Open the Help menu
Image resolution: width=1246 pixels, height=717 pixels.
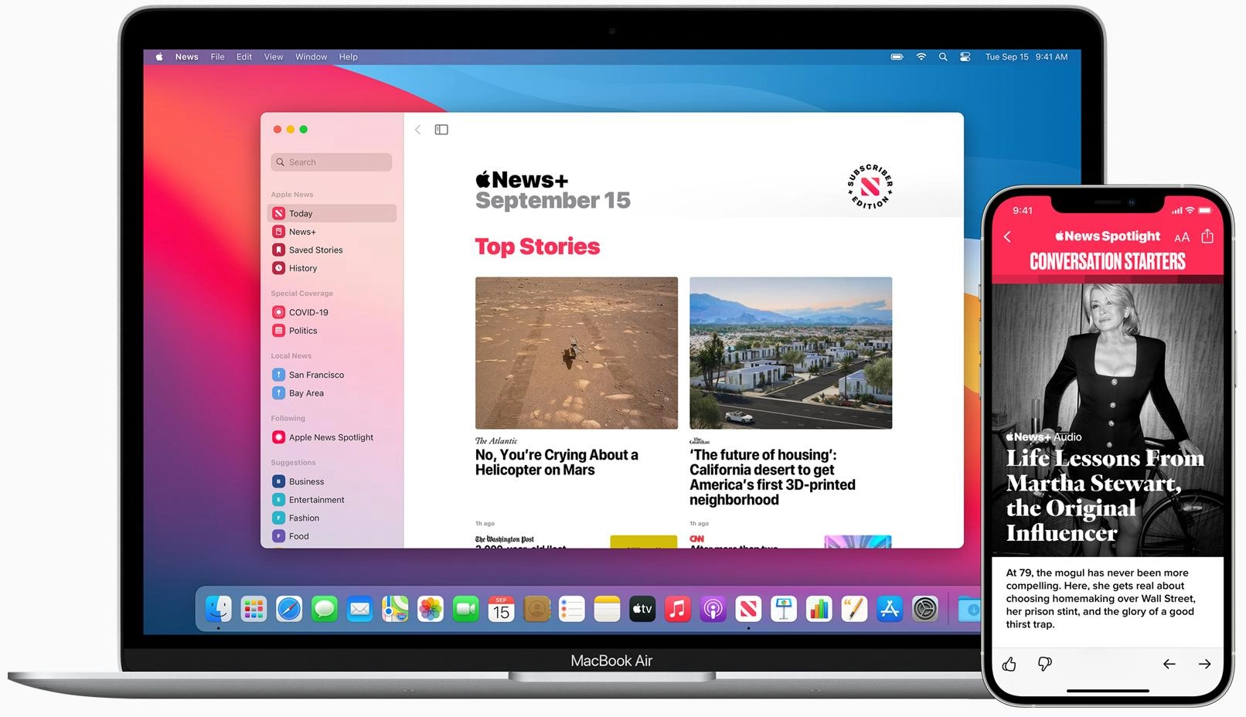point(349,57)
